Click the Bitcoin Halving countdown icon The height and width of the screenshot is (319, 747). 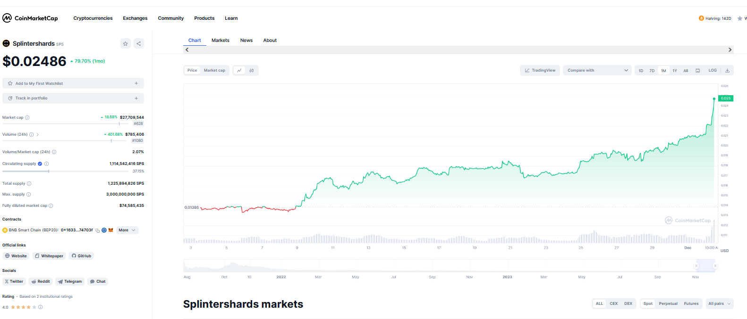click(x=701, y=18)
